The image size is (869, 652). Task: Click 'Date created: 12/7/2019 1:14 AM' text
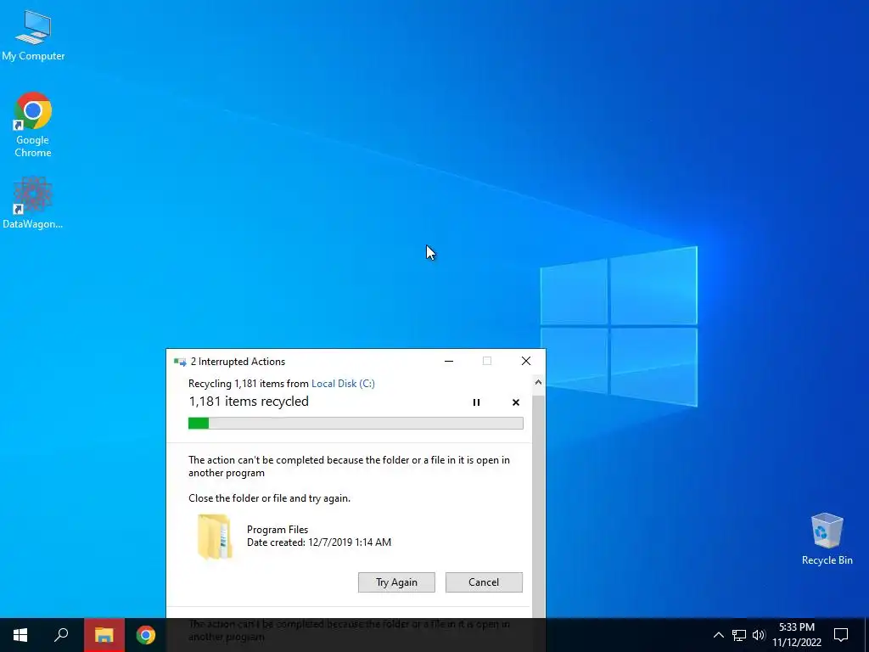[319, 542]
